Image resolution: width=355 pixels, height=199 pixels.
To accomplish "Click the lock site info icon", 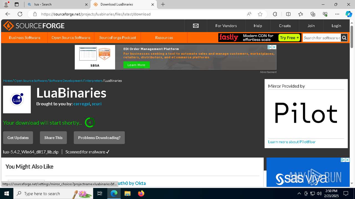I will [x=35, y=14].
